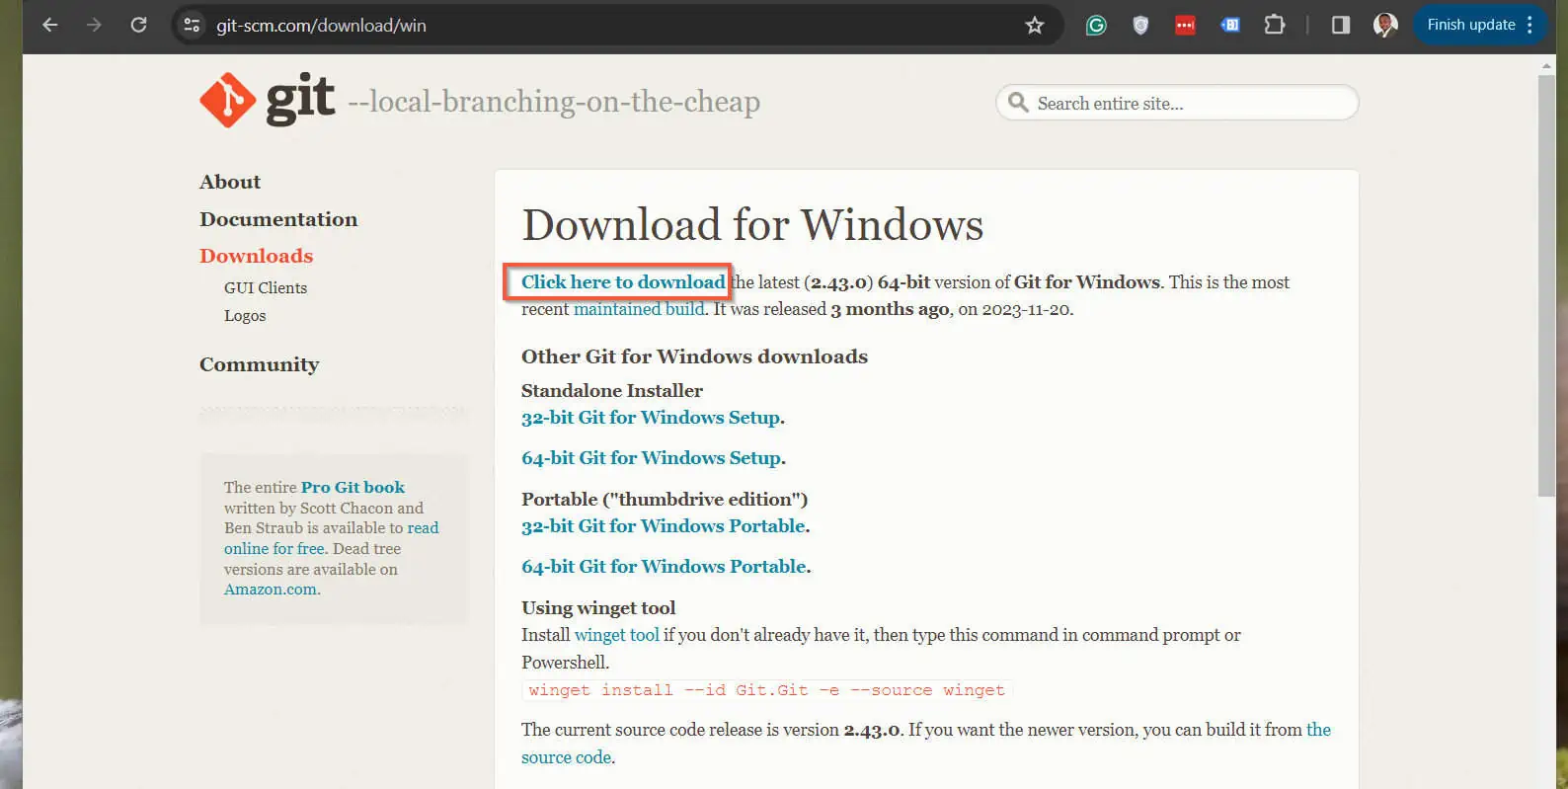Open GUI Clients sublink
The image size is (1568, 789).
(266, 287)
